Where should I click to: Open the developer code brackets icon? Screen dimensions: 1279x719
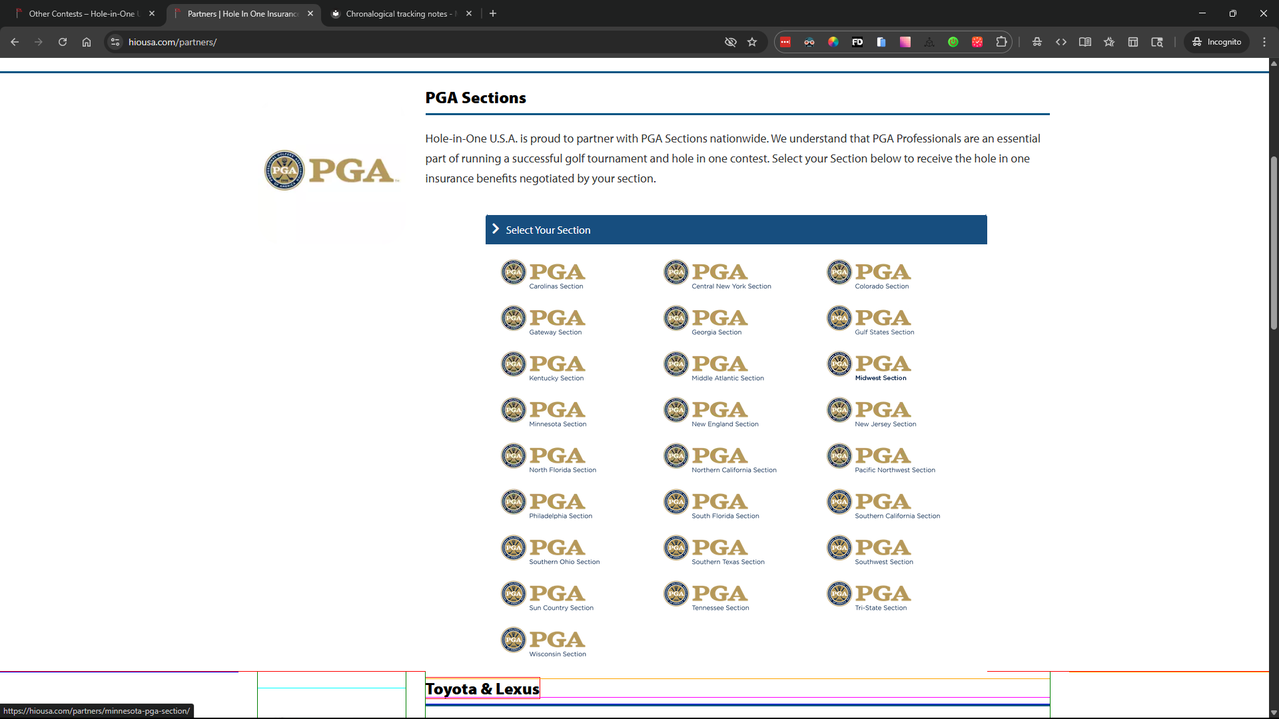click(1061, 42)
